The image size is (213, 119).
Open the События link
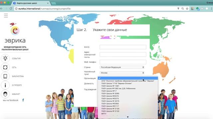click(x=16, y=59)
